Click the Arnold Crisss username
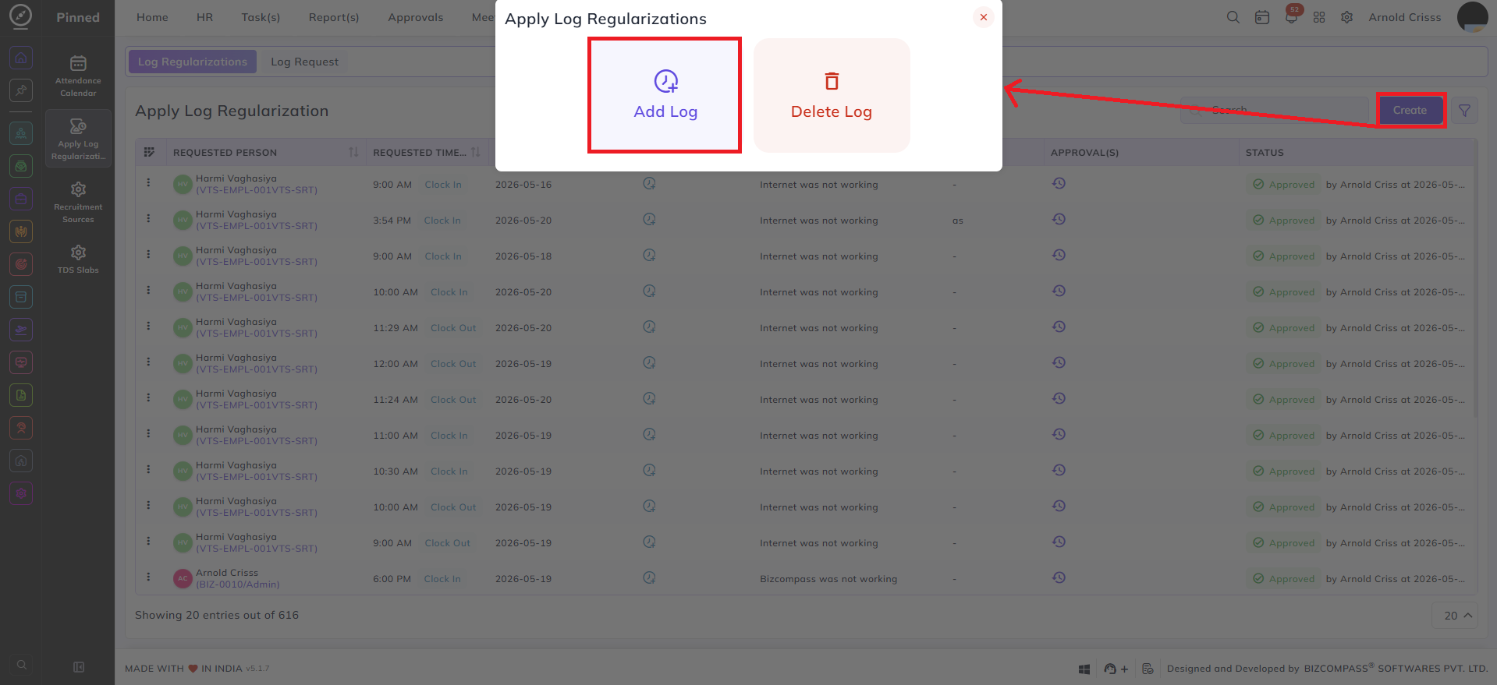The image size is (1497, 685). [x=1404, y=17]
